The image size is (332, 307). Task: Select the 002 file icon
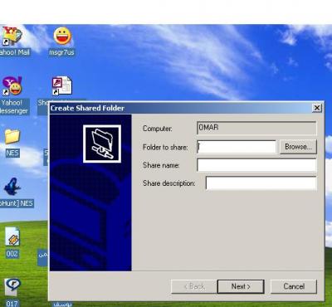[12, 237]
